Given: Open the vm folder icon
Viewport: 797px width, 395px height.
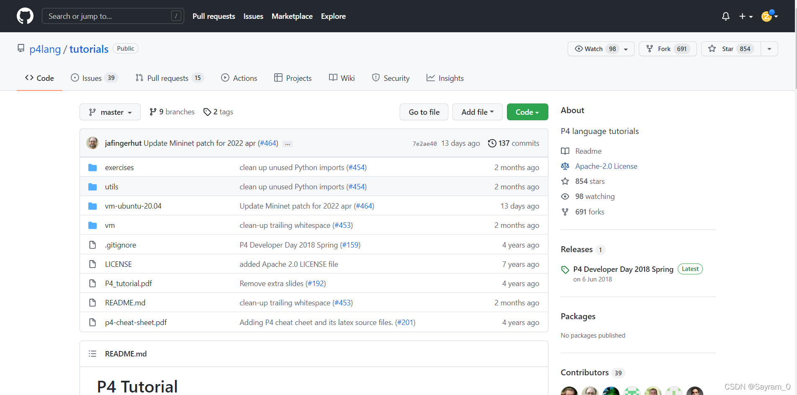Looking at the screenshot, I should click(93, 225).
